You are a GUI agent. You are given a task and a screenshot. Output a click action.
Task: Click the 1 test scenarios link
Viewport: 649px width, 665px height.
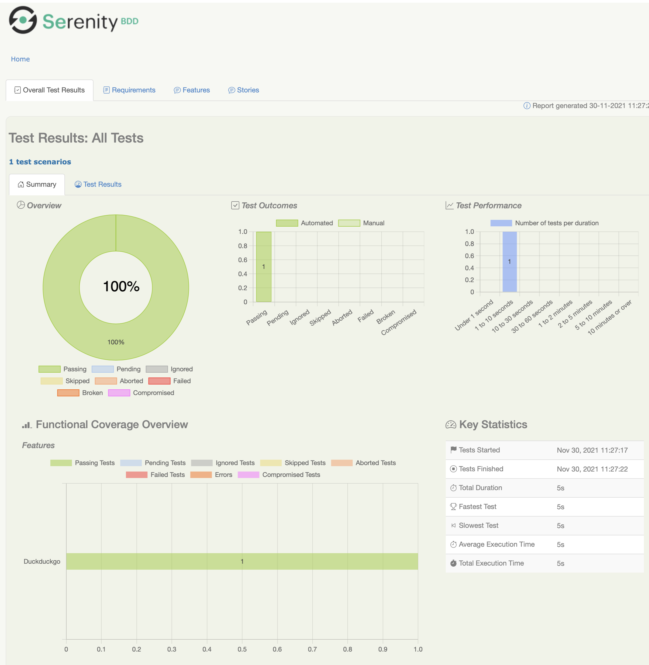click(x=40, y=162)
